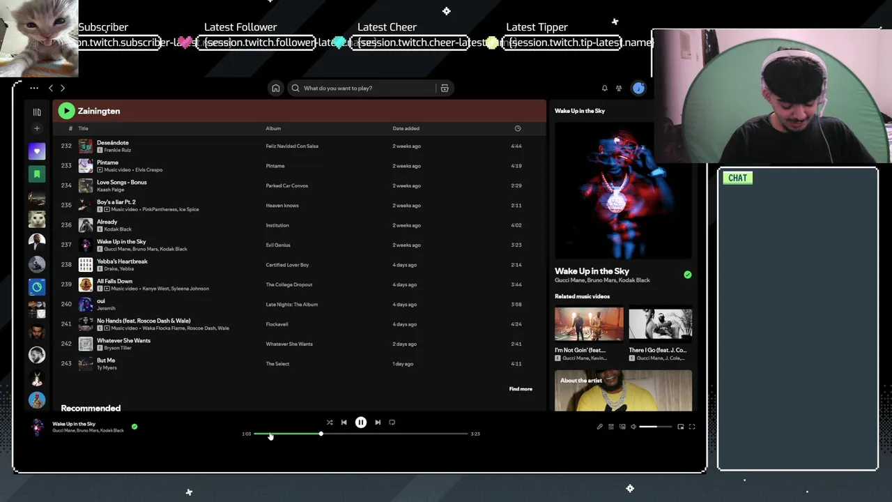
Task: Open the sidebar artist in white suit
Action: [x=37, y=241]
